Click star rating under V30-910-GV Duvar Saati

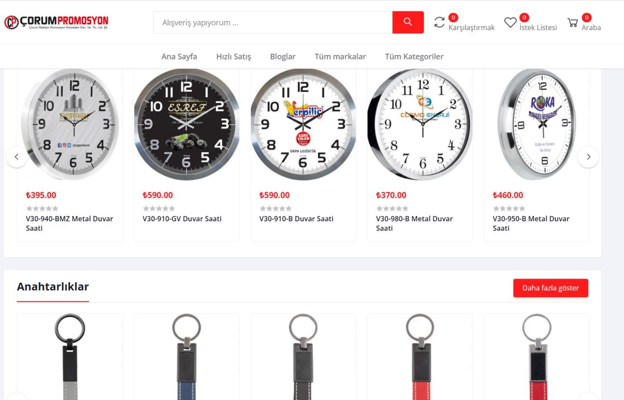tap(159, 208)
